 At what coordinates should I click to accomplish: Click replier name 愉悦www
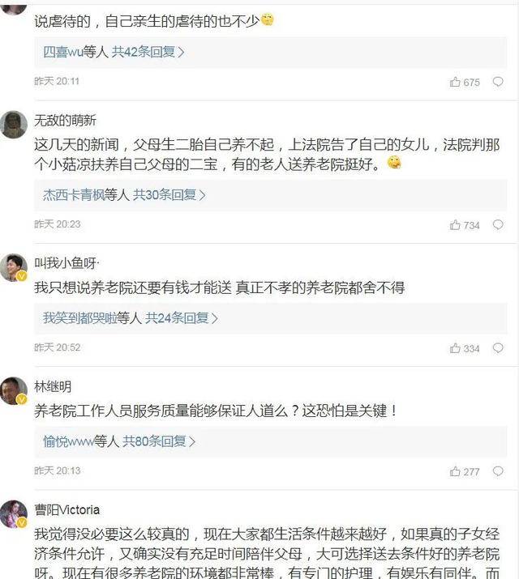pyautogui.click(x=68, y=441)
